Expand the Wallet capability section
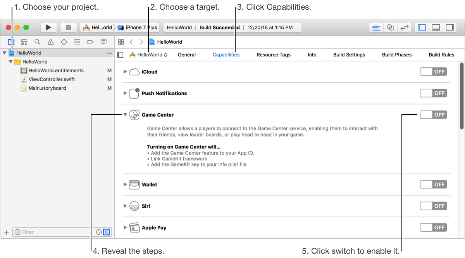The height and width of the screenshot is (258, 465). click(125, 185)
